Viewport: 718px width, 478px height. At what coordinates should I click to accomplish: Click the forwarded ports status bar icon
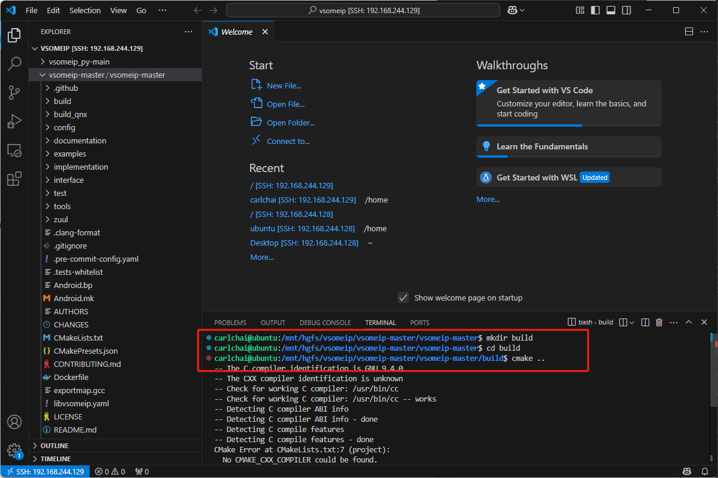click(x=142, y=471)
